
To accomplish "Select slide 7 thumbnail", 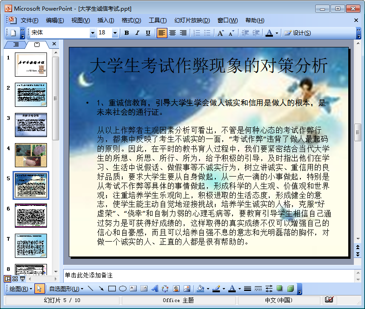I will pyautogui.click(x=31, y=246).
